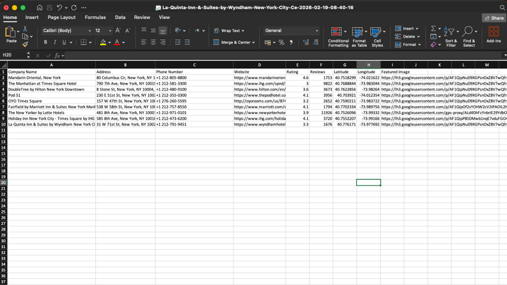This screenshot has height=285, width=507.
Task: Center text horizontally
Action: point(153,42)
